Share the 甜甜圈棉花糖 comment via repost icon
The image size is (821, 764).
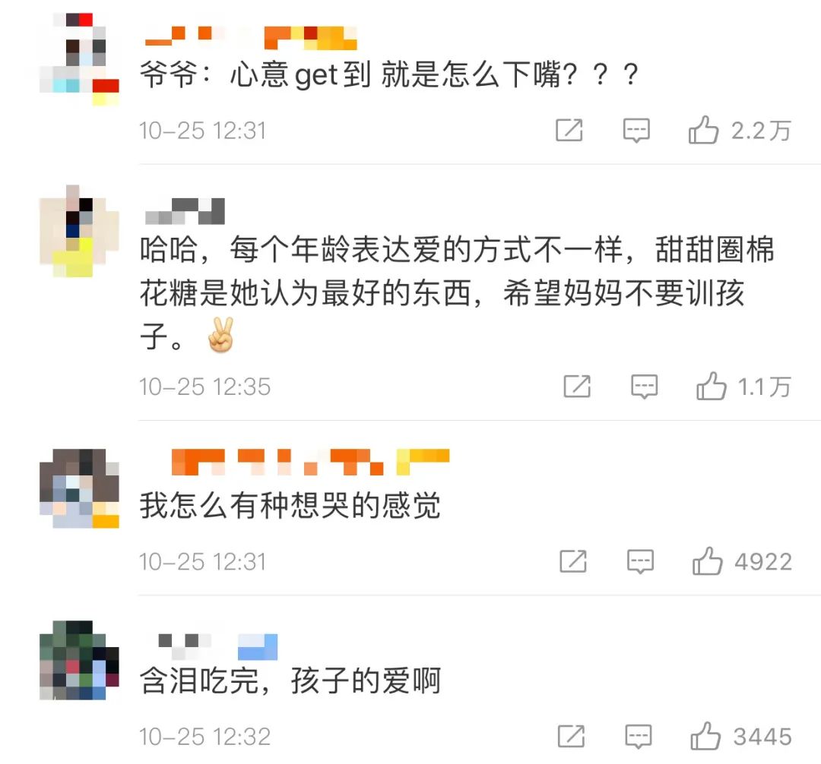coord(577,387)
